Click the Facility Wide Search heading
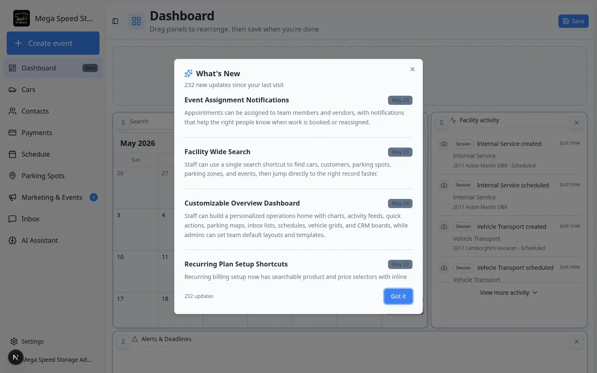Screen dimensions: 597x373 coord(217,152)
